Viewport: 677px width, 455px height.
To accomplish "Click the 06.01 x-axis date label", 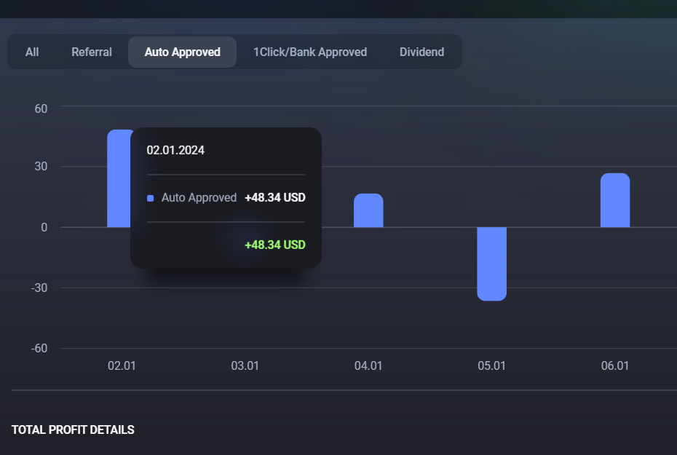I will pyautogui.click(x=615, y=366).
